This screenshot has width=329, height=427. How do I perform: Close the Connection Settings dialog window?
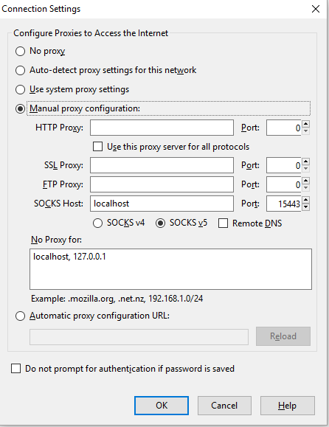[x=316, y=9]
